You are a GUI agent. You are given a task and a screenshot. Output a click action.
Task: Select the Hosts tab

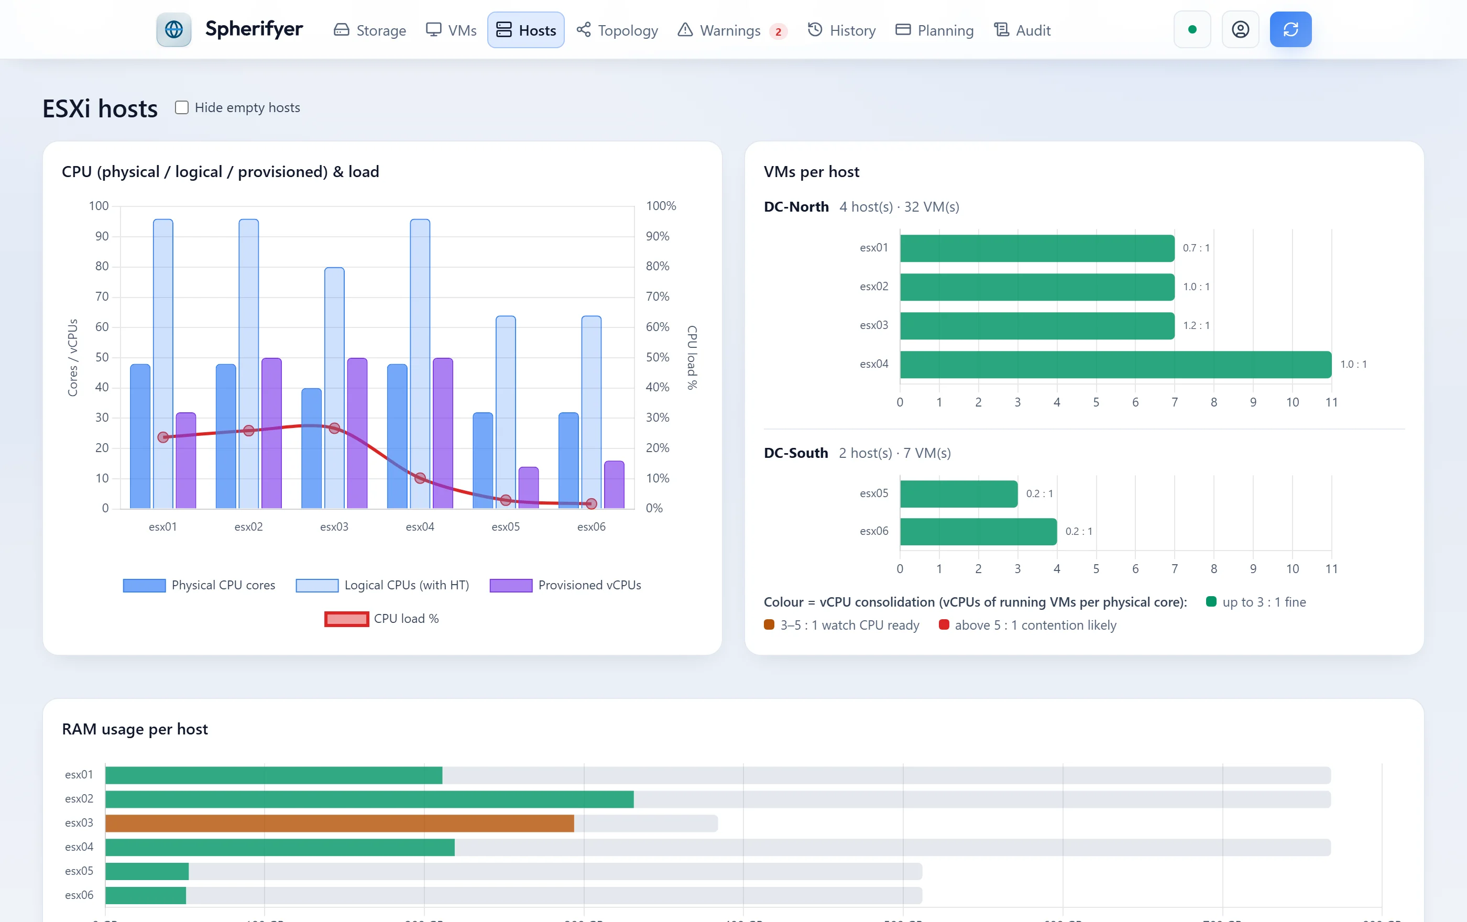point(526,30)
